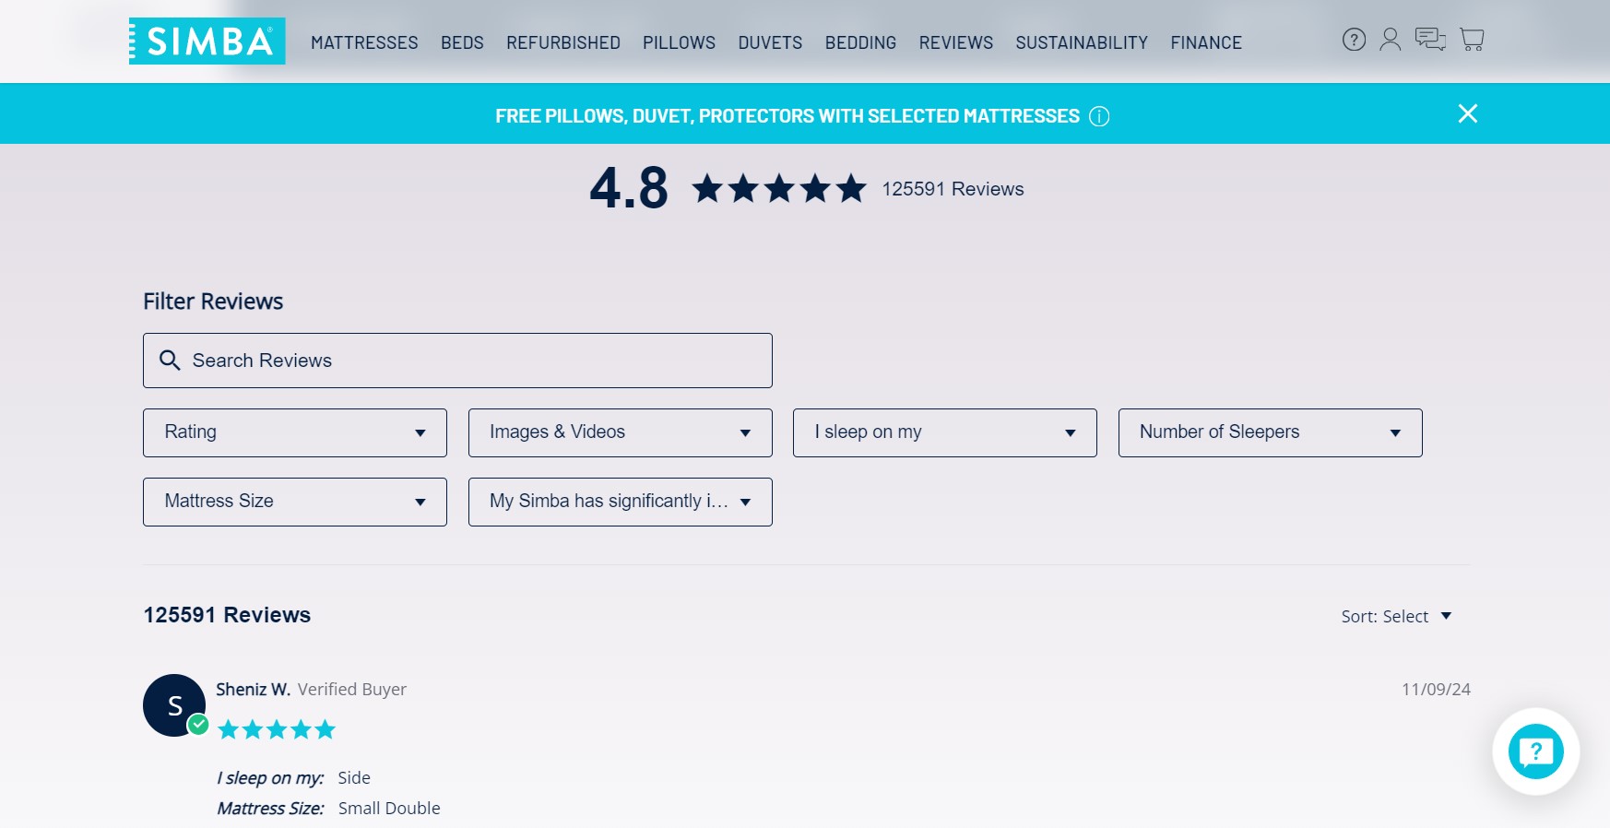
Task: Click the 125591 Reviews count beside stars
Action: pyautogui.click(x=953, y=189)
